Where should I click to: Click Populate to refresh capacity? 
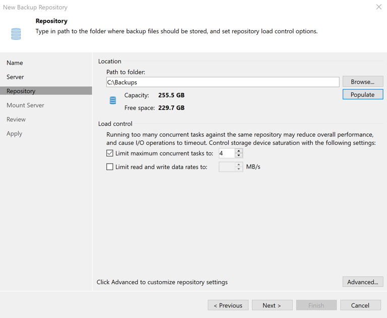point(362,94)
